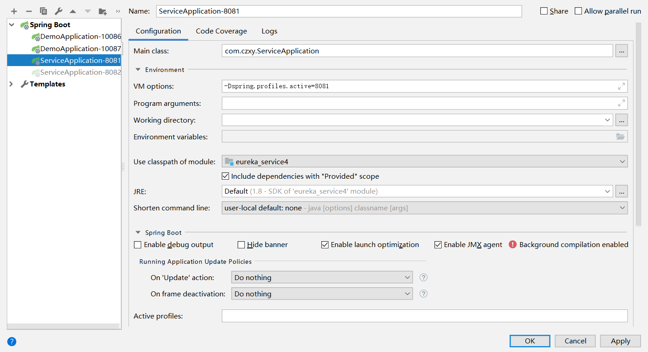Click horizontal scrollbar under configuration tree
Viewport: 648px width, 352px height.
(x=64, y=327)
